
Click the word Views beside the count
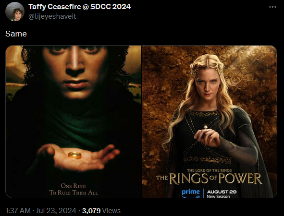point(111,211)
